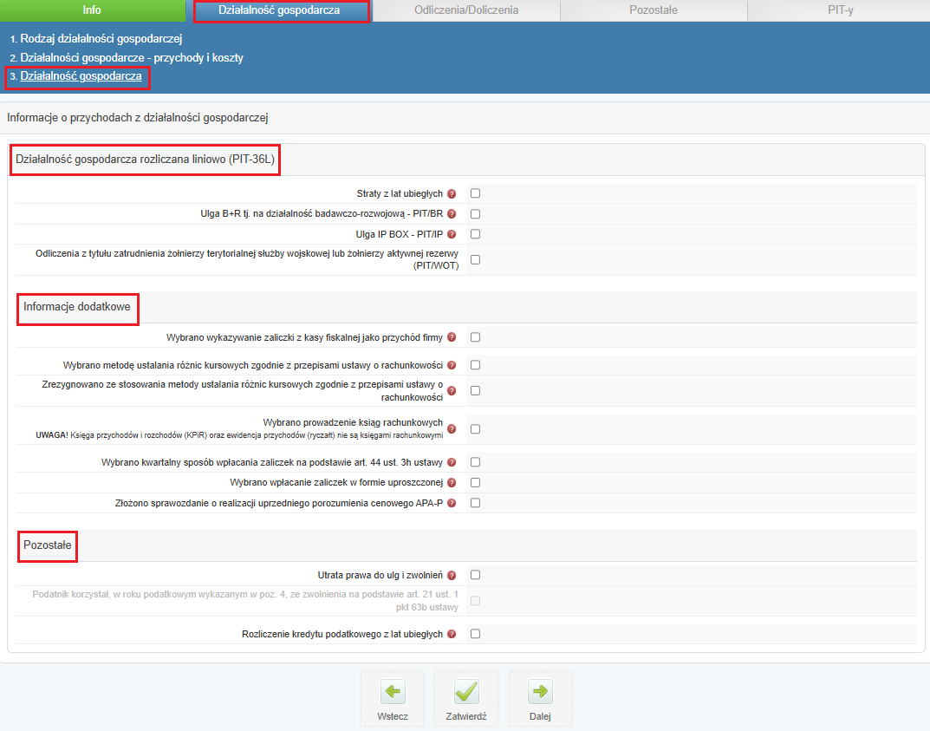Screen dimensions: 930x731
Task: Click help icon for sprawozdanie APA-P
Action: (x=452, y=503)
